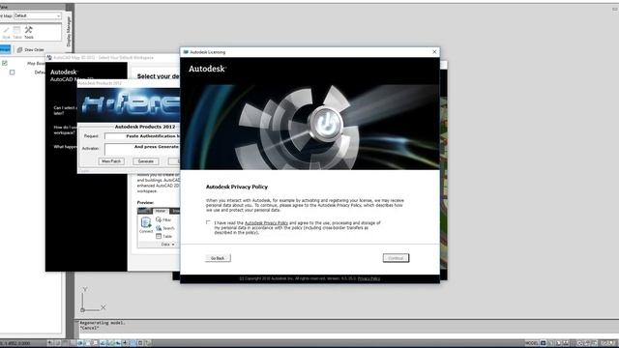This screenshot has height=348, width=619.
Task: Click the MODEL button in the status bar
Action: point(531,343)
